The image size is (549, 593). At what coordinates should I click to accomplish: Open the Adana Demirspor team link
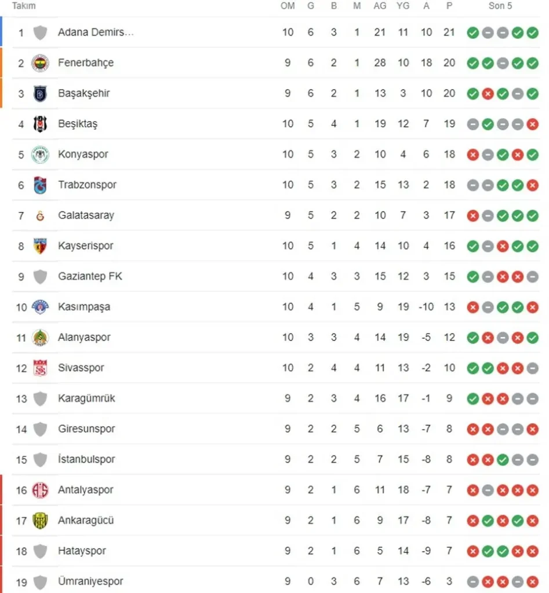96,32
